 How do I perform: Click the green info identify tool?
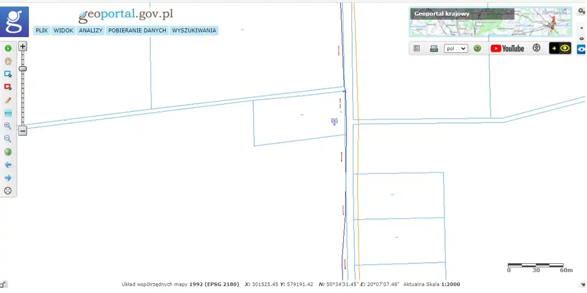coord(8,48)
